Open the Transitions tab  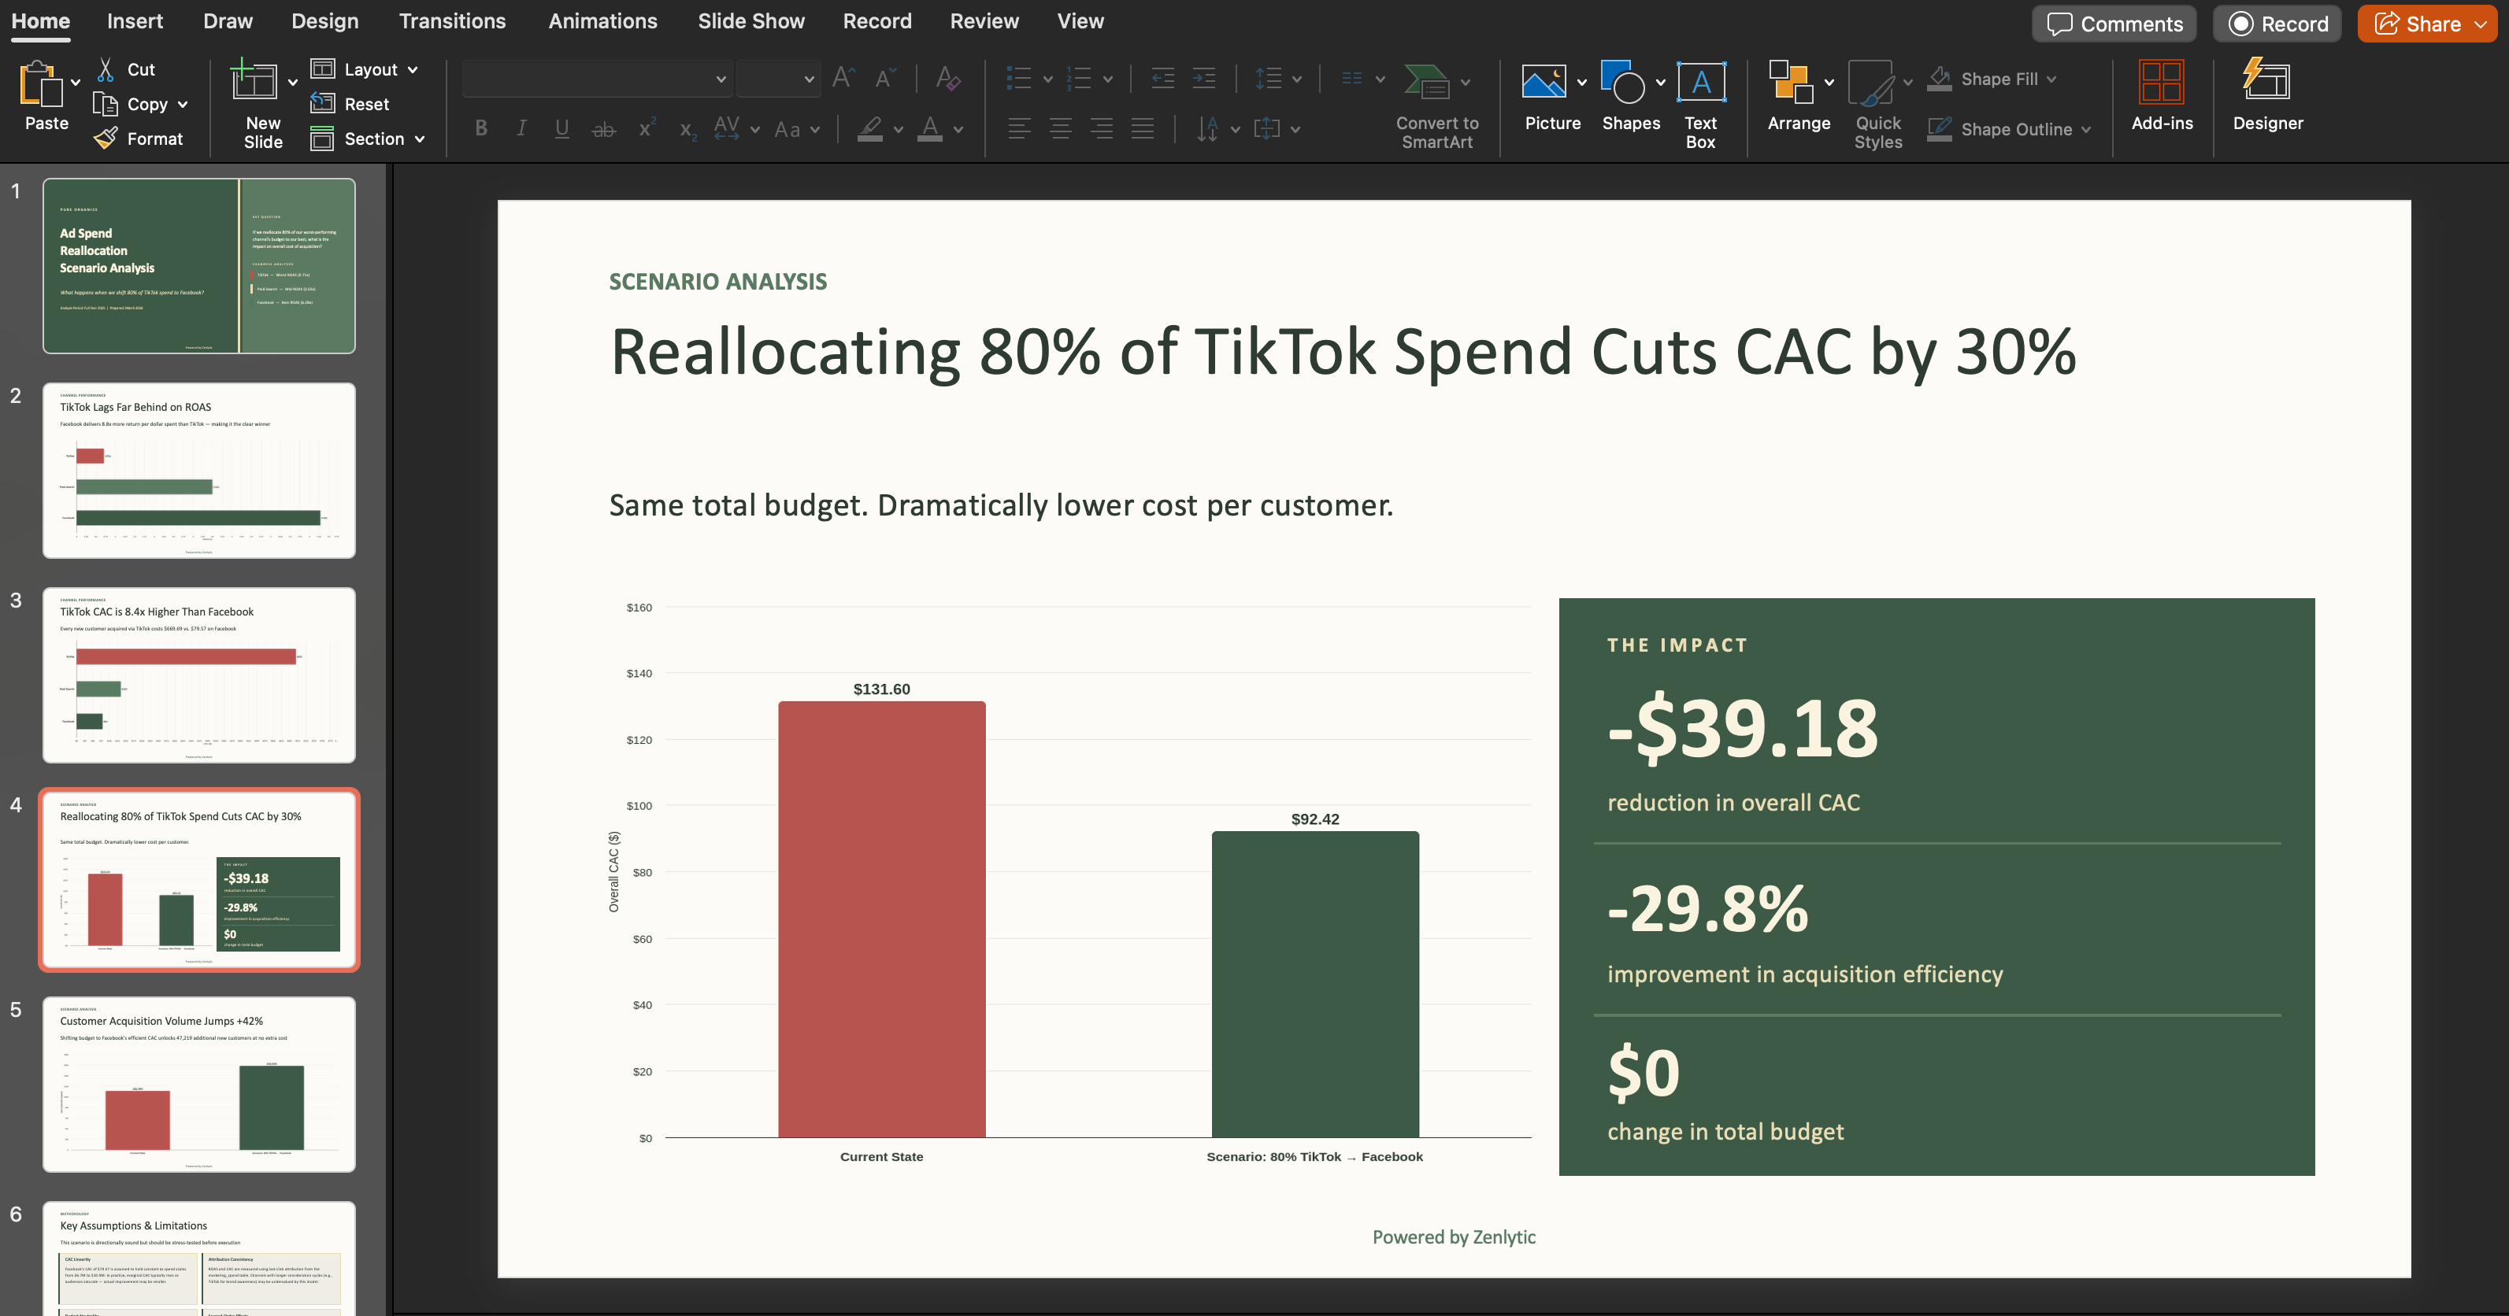pyautogui.click(x=452, y=21)
